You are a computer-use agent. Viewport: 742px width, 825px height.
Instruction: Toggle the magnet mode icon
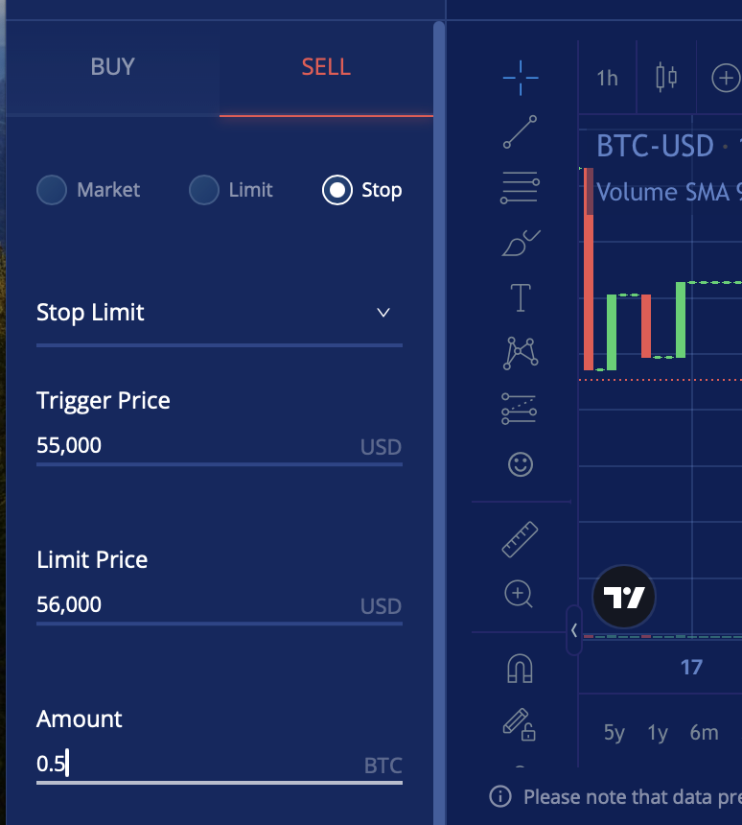pos(521,669)
